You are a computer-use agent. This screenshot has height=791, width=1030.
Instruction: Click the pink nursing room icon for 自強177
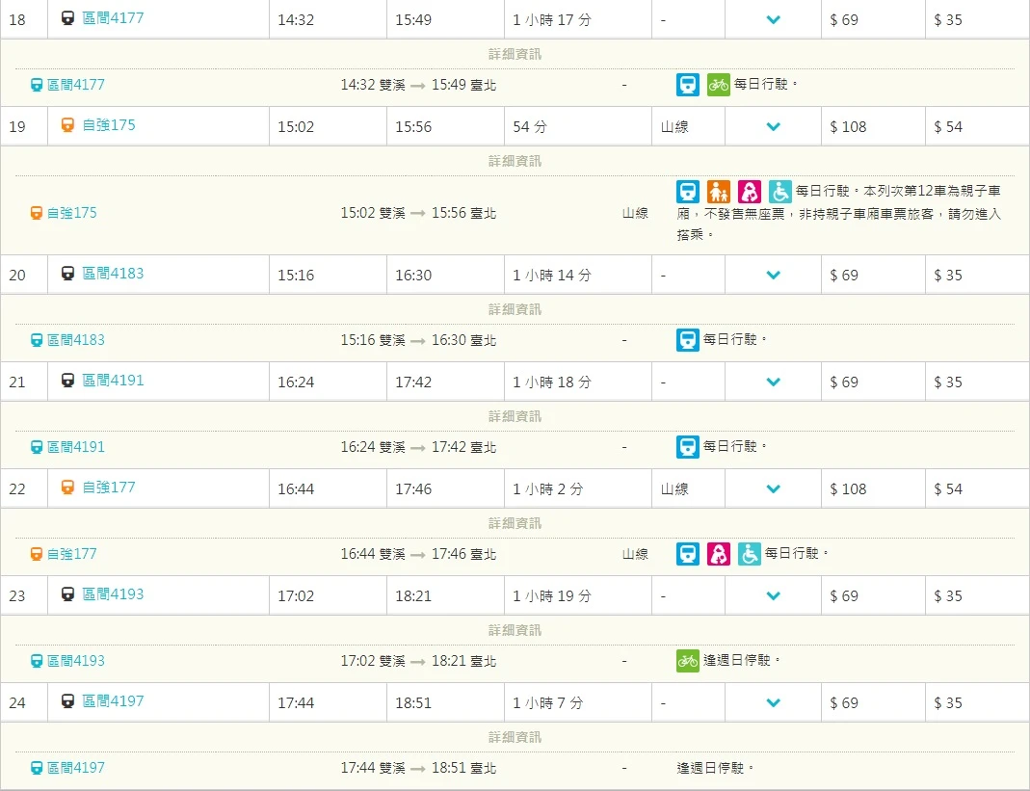click(x=718, y=554)
